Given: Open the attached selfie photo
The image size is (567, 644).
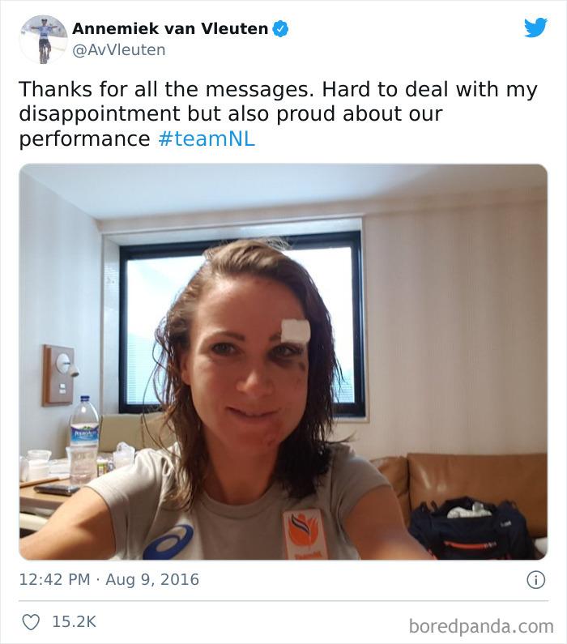Looking at the screenshot, I should 283,362.
